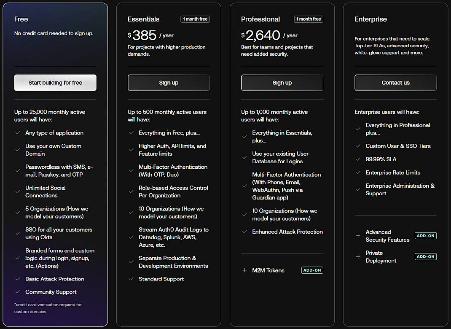Click checkmark beside Standard Support
The width and height of the screenshot is (451, 329).
click(x=131, y=279)
